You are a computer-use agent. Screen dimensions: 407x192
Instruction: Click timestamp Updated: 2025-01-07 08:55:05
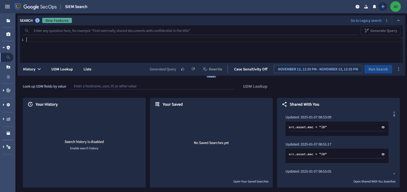308,171
